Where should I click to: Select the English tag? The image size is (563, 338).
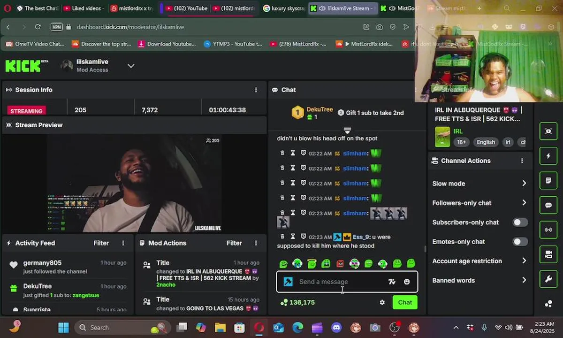point(486,142)
